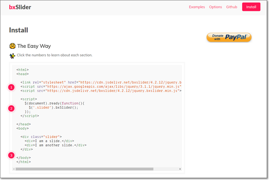Click the smiley emoji beside The Easy Way
Image resolution: width=269 pixels, height=180 pixels.
pyautogui.click(x=13, y=46)
